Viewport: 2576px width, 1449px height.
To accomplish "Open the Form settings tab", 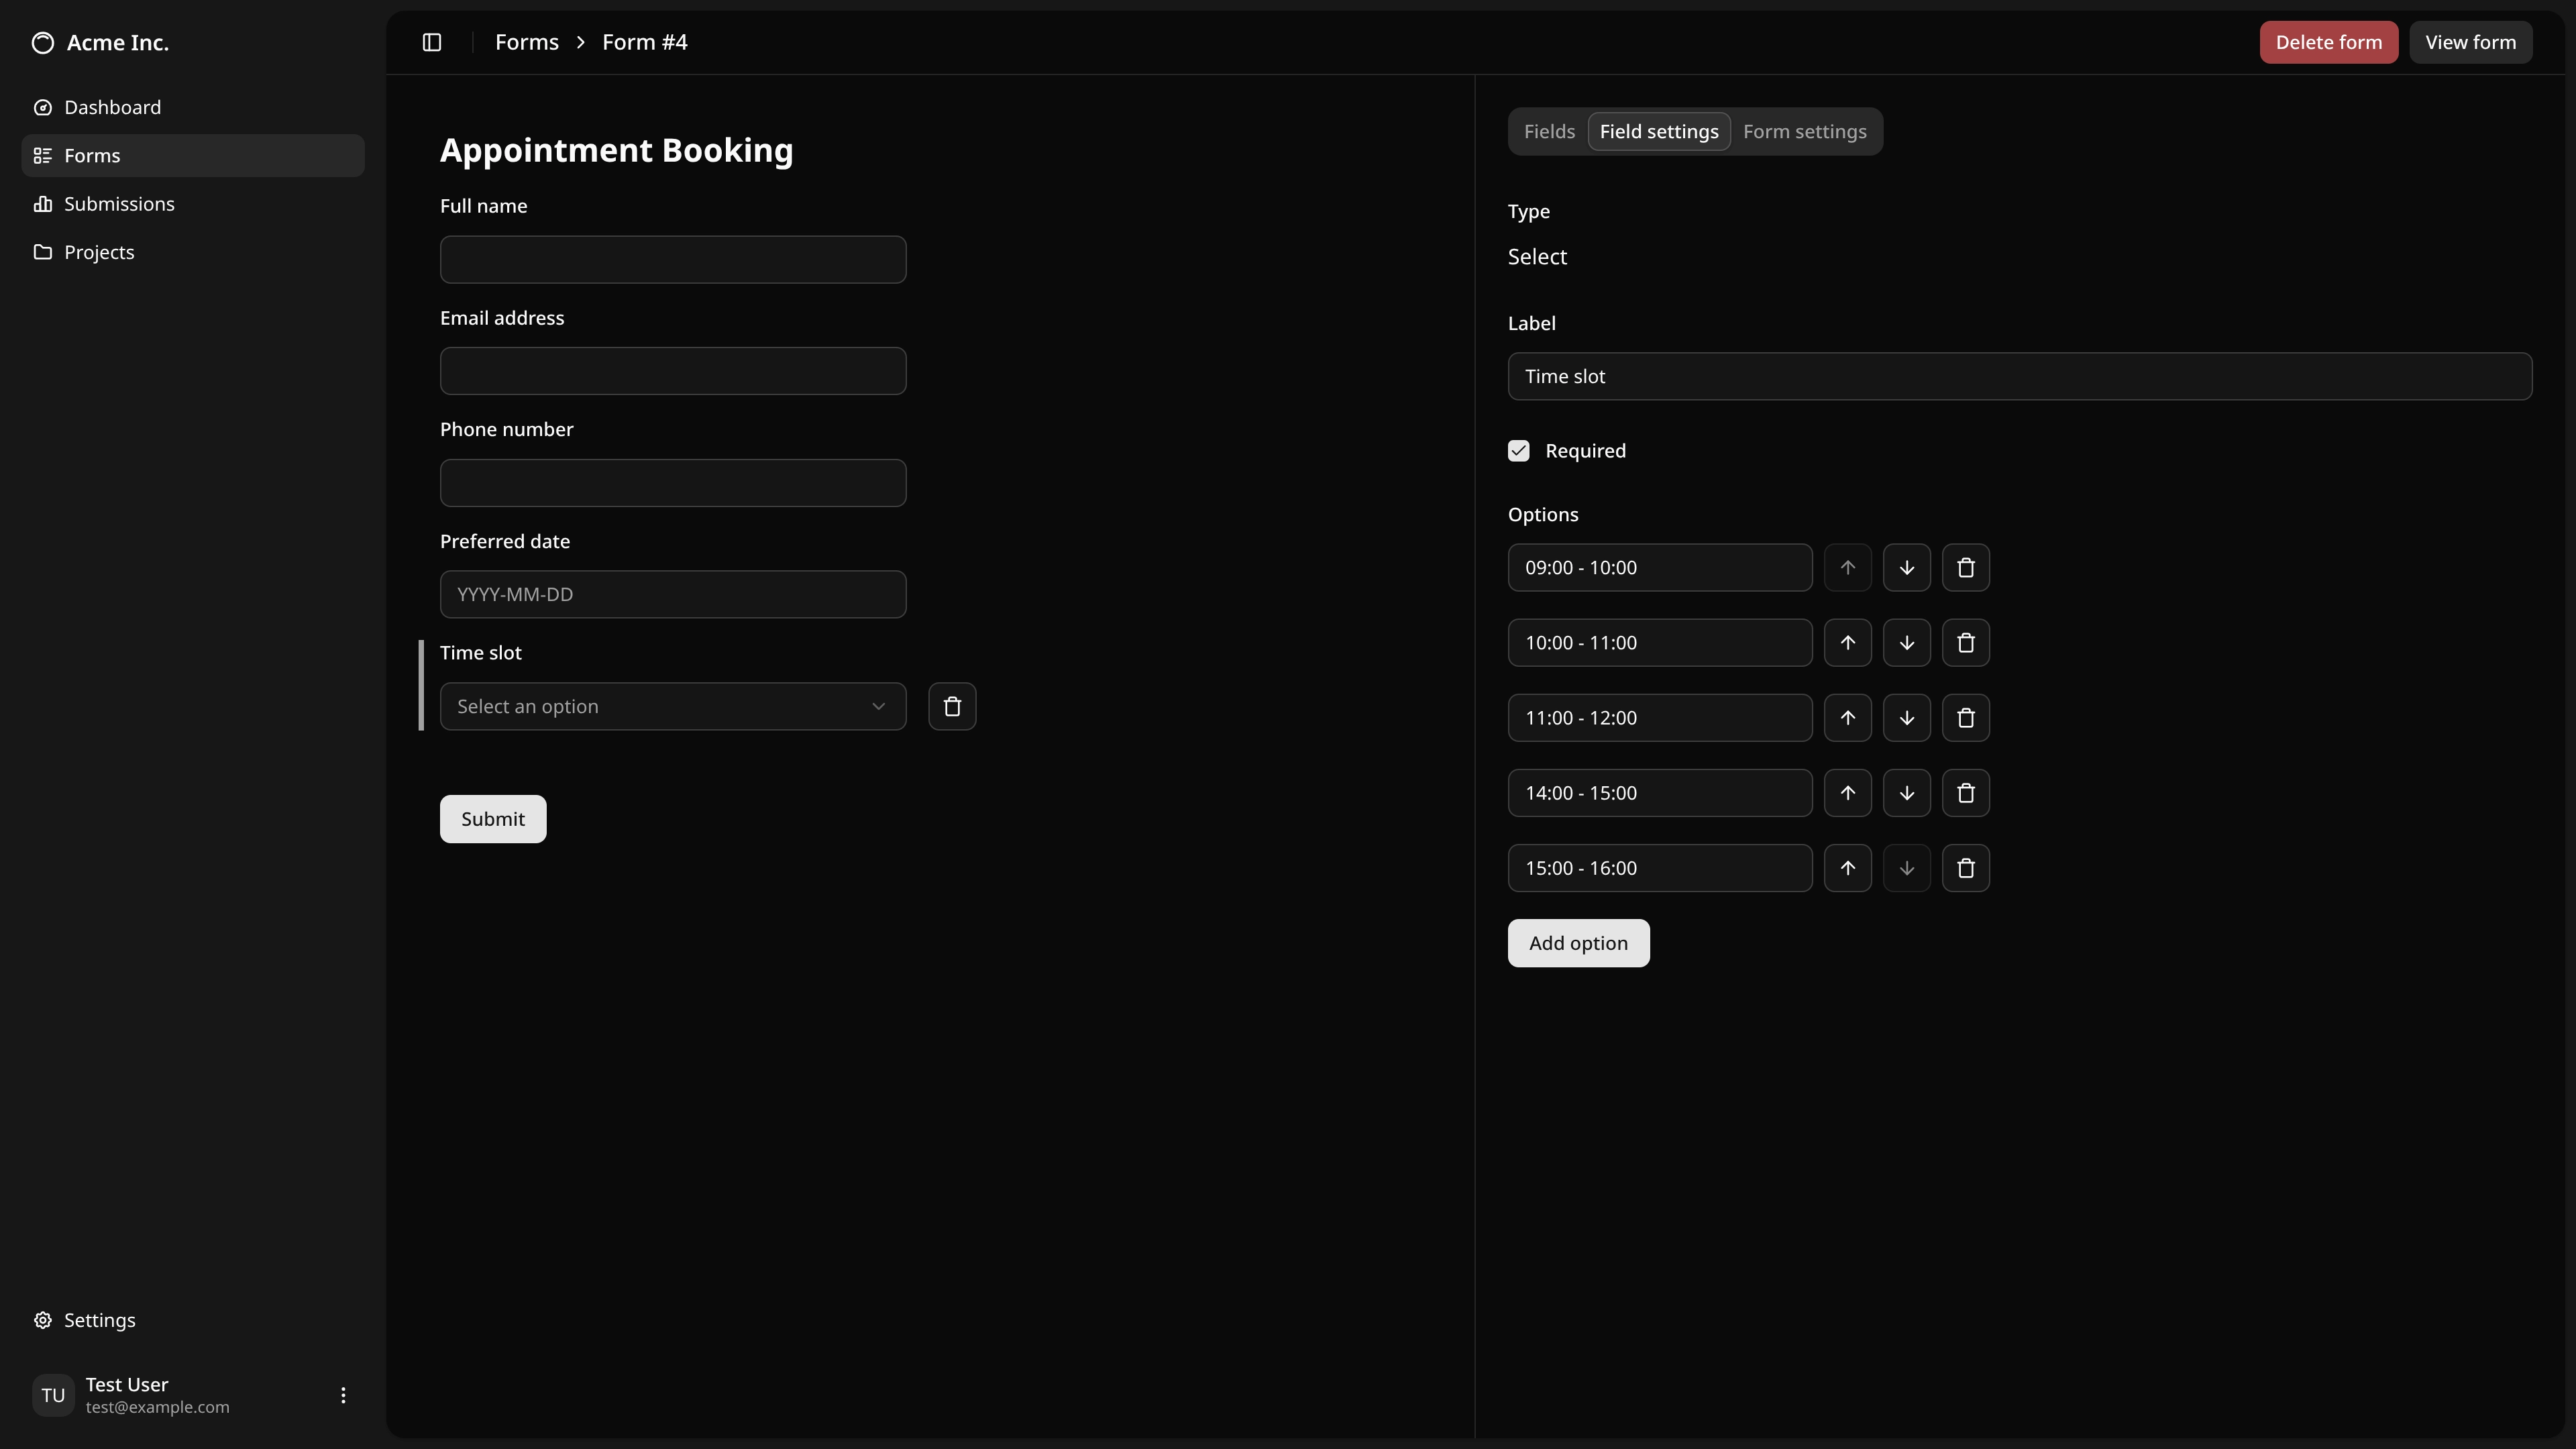I will click(x=1804, y=131).
